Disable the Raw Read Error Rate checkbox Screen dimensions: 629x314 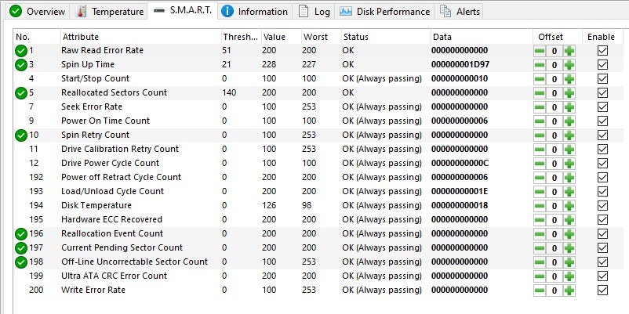point(602,50)
